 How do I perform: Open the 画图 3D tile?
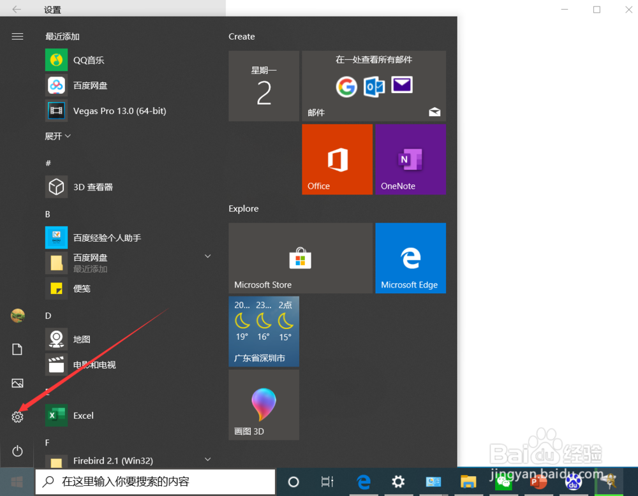point(263,405)
